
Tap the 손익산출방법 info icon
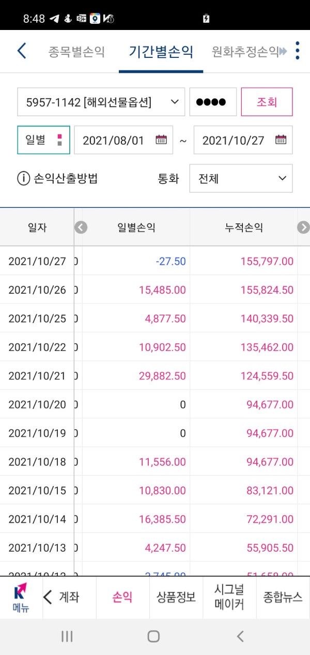click(x=23, y=179)
